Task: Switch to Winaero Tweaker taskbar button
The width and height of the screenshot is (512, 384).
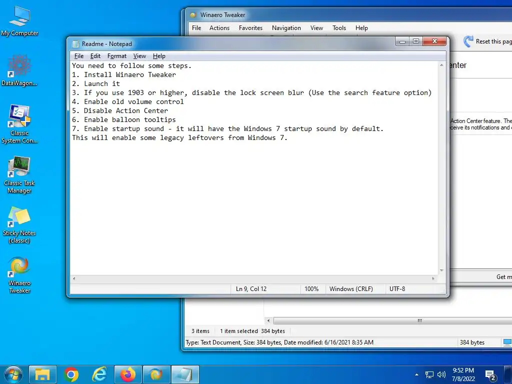Action: [156, 374]
